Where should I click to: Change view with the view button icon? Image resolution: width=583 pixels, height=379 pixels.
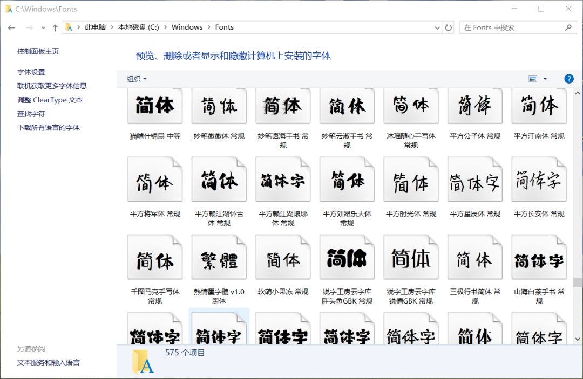point(533,79)
